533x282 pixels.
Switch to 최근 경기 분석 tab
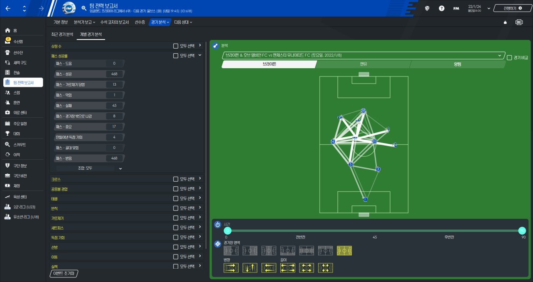tap(62, 35)
